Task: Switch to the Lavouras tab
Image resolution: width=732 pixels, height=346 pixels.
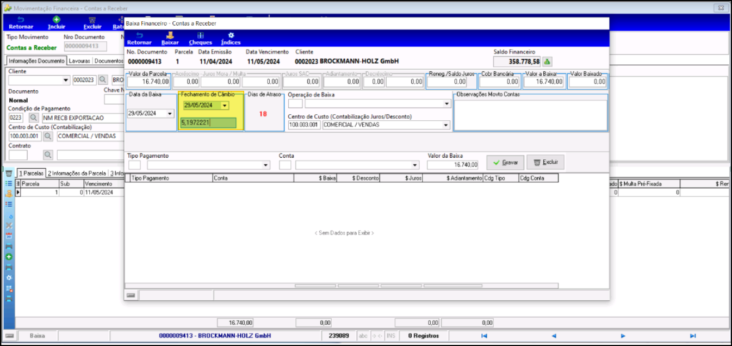Action: pyautogui.click(x=79, y=61)
